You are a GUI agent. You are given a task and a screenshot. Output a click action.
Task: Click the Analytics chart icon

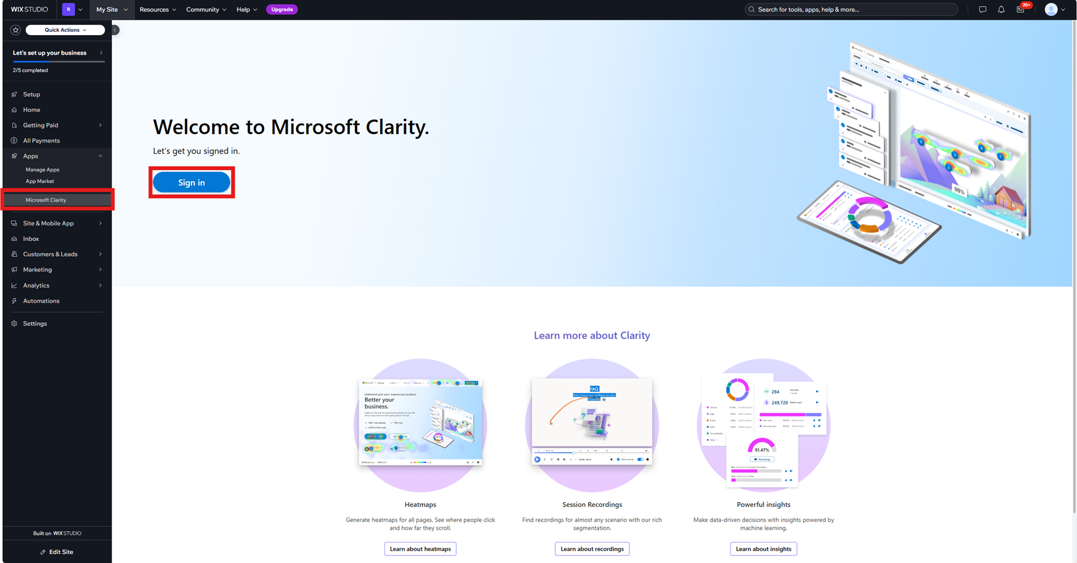click(x=14, y=286)
